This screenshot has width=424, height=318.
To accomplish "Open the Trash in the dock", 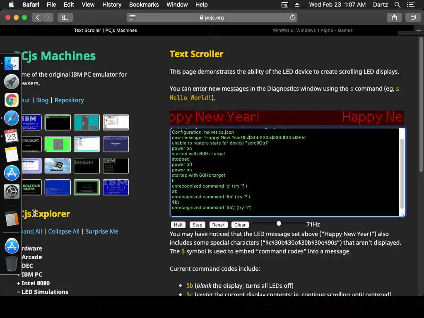I will [11, 263].
